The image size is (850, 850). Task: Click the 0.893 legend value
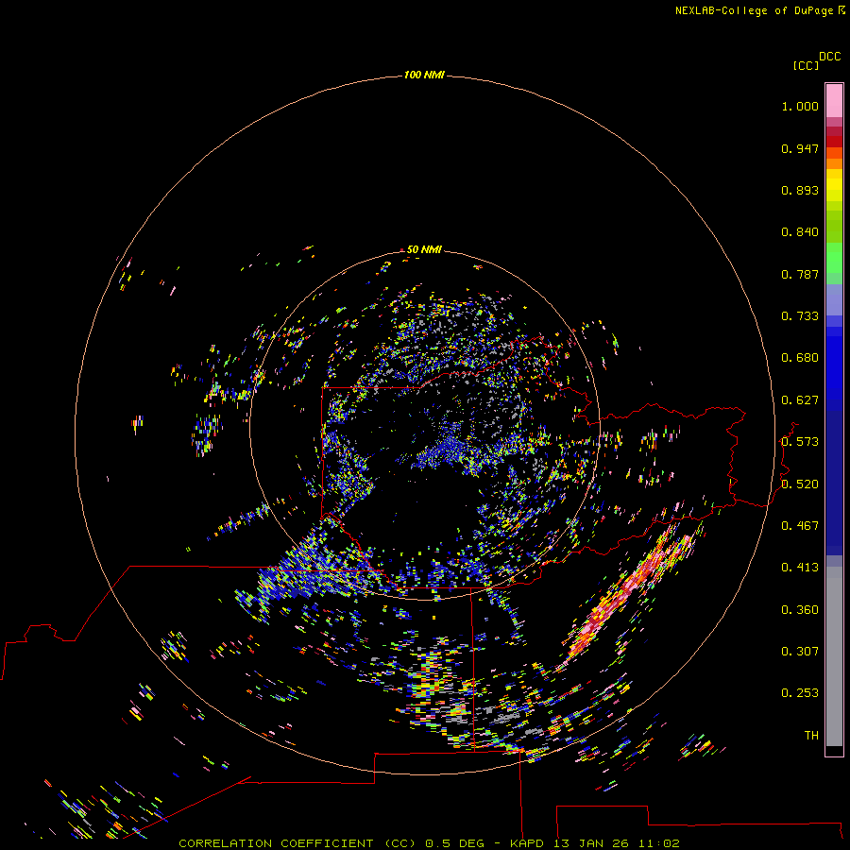(x=800, y=190)
